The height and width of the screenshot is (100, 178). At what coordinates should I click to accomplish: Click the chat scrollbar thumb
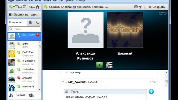coord(166,81)
